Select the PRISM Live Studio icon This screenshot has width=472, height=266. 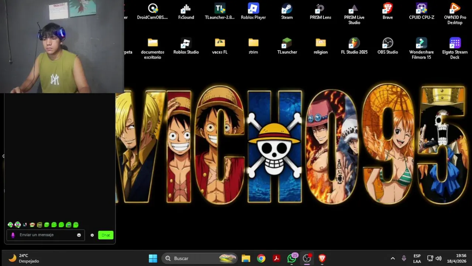[354, 14]
